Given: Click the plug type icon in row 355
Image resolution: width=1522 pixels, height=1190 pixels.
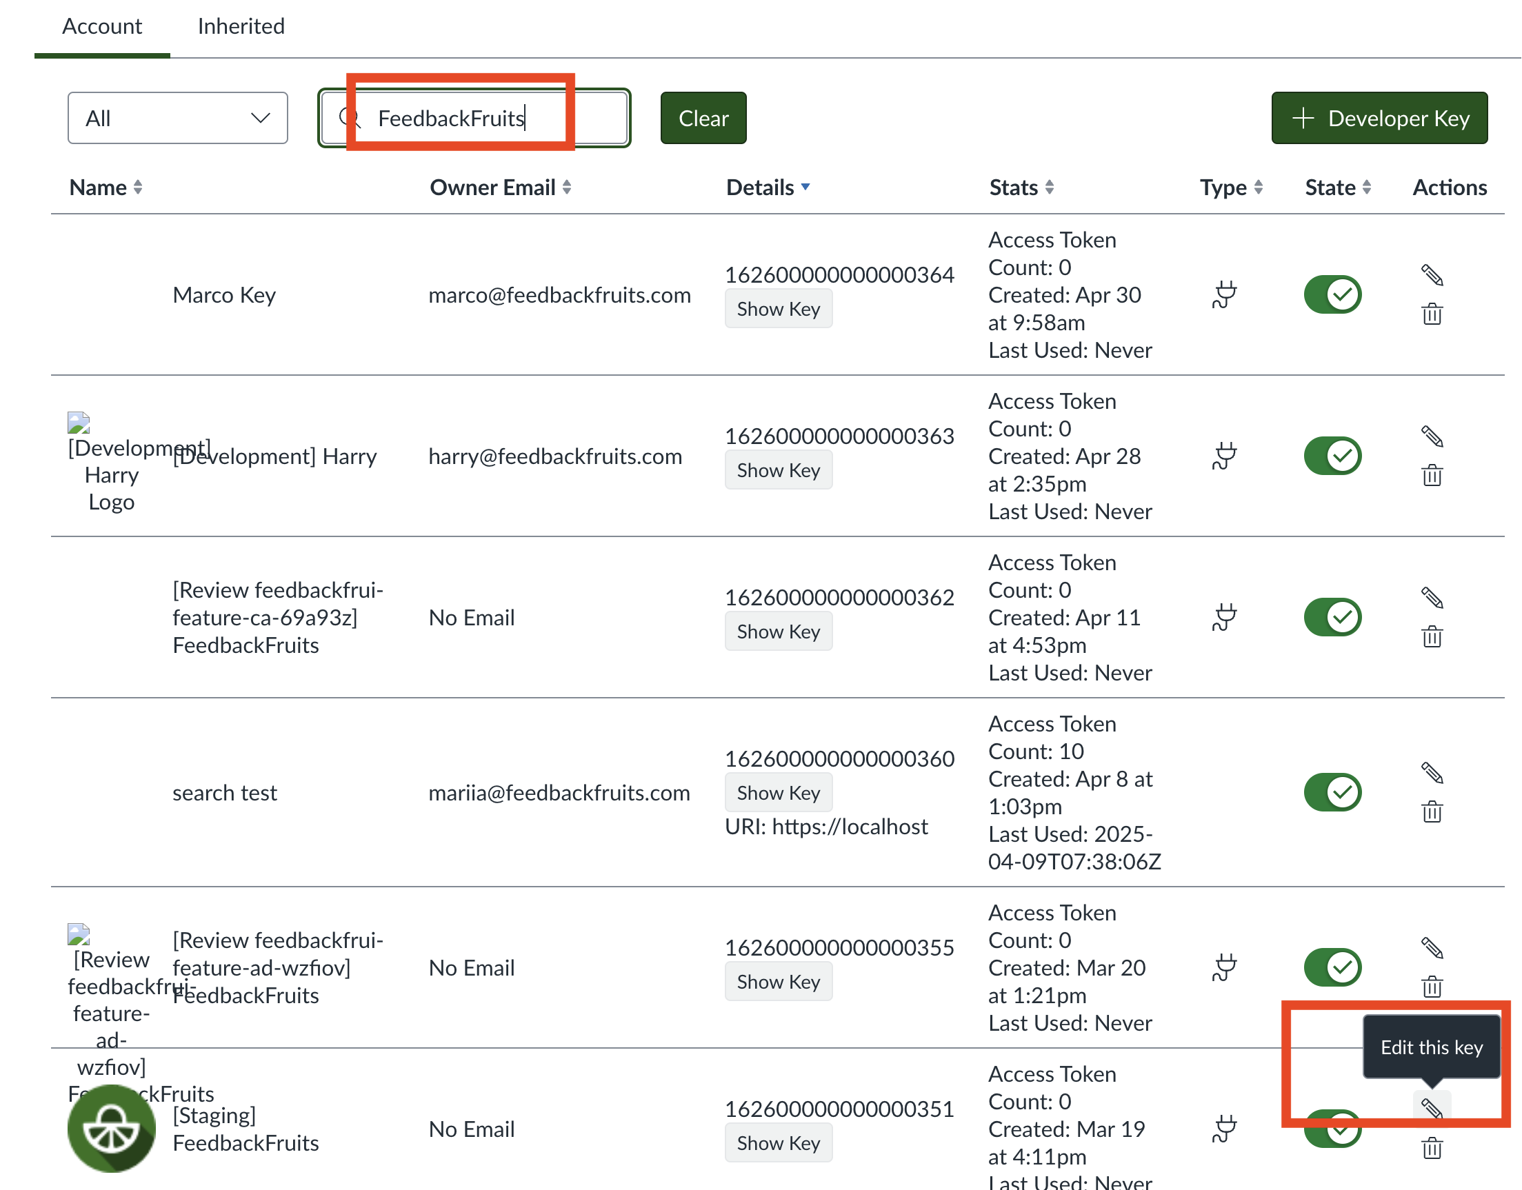Looking at the screenshot, I should pyautogui.click(x=1225, y=968).
